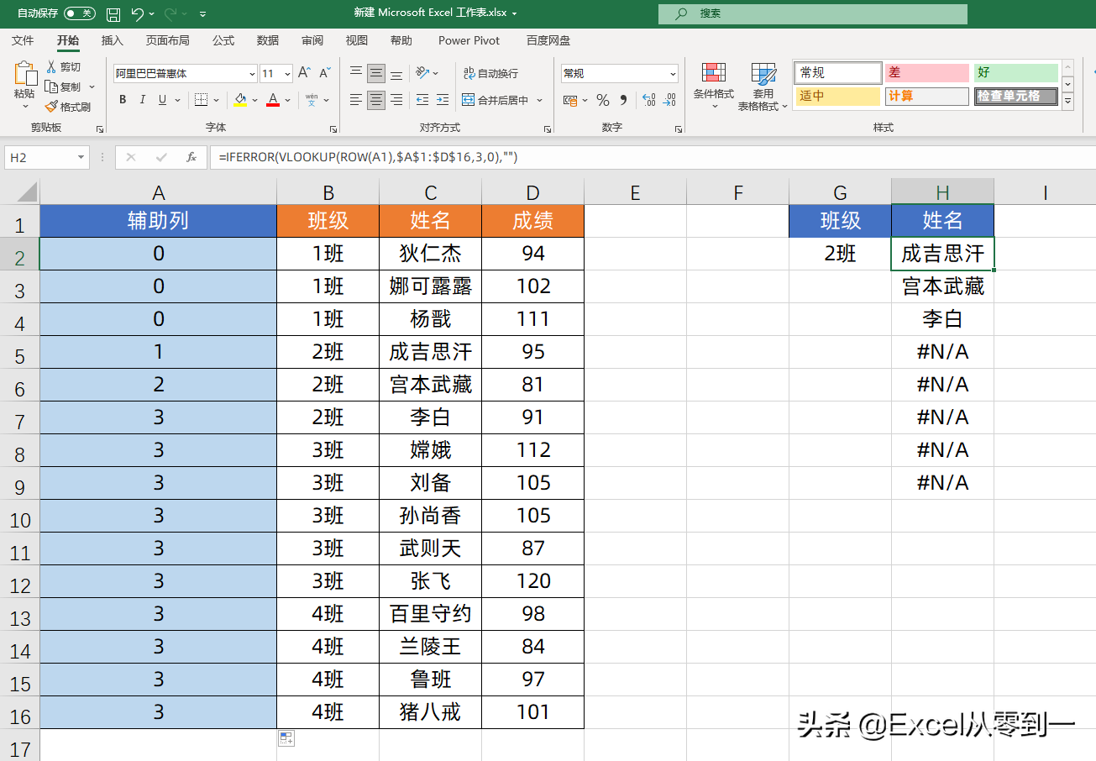
Task: Expand the Merge & Center (合并后居中) dropdown arrow
Action: [539, 100]
